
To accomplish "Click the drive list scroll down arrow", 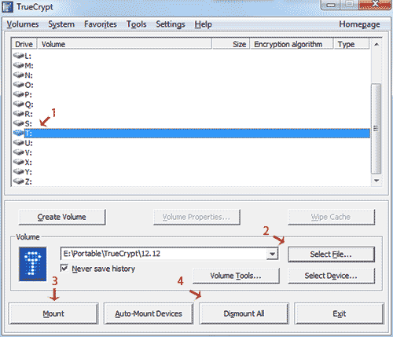I will coord(376,181).
